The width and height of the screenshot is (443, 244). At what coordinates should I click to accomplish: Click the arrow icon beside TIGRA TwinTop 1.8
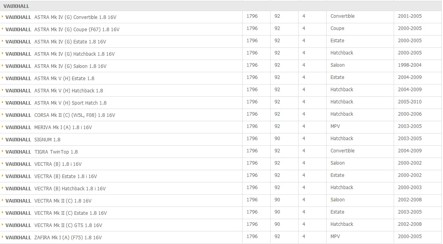[2, 151]
